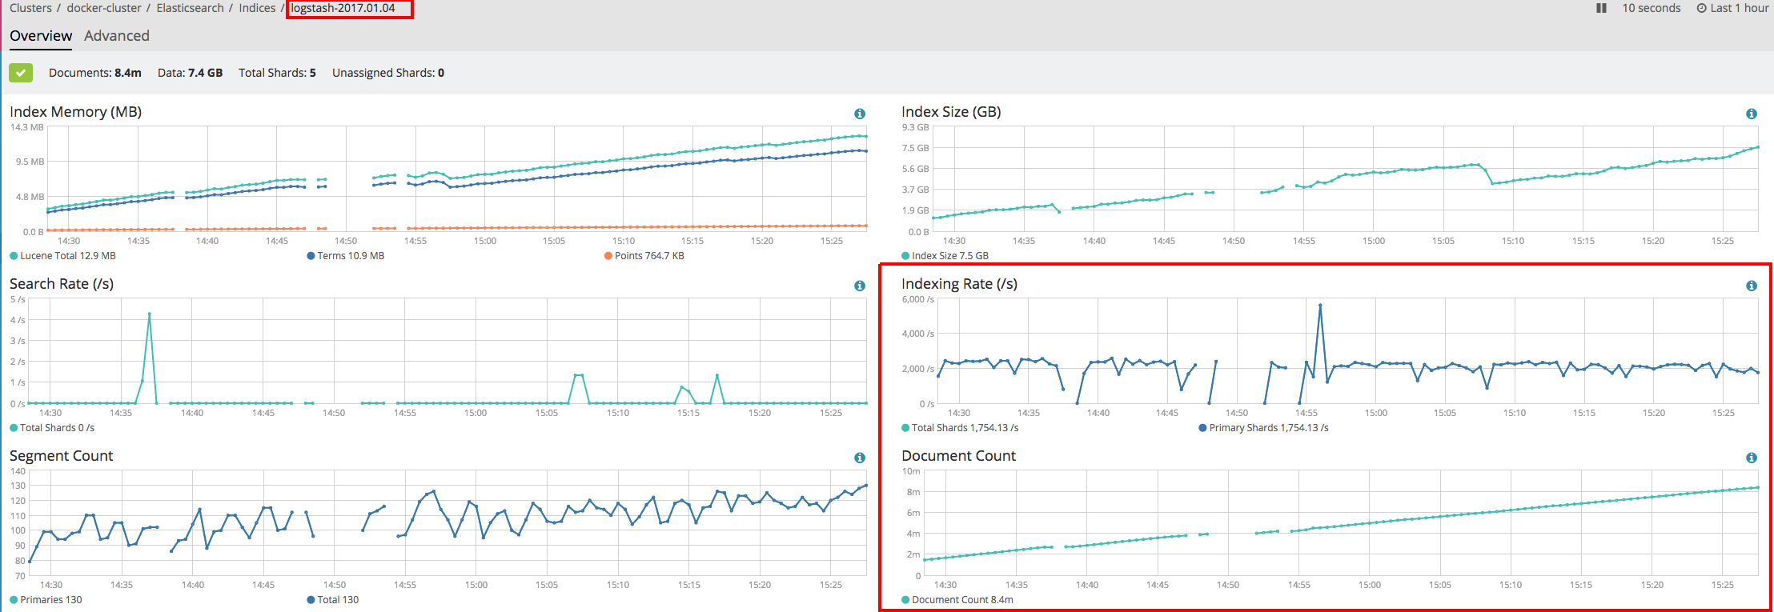Click the indexing rate peak near 14:56
The height and width of the screenshot is (612, 1774).
click(1320, 306)
